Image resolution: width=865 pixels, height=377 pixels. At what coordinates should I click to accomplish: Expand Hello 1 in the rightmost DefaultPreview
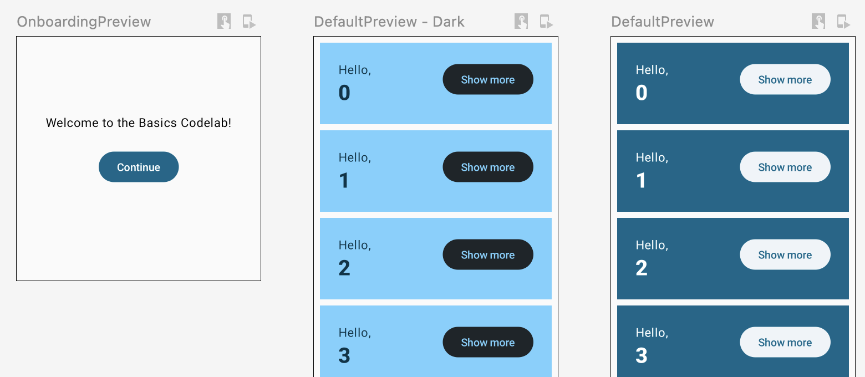[x=785, y=167]
